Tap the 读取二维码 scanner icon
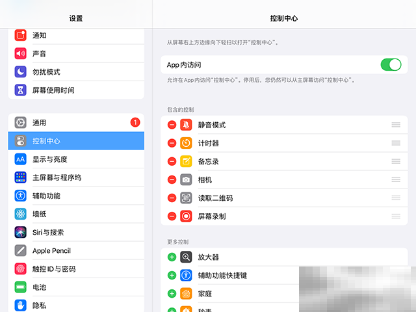Viewport: 416px width, 312px height. click(186, 198)
